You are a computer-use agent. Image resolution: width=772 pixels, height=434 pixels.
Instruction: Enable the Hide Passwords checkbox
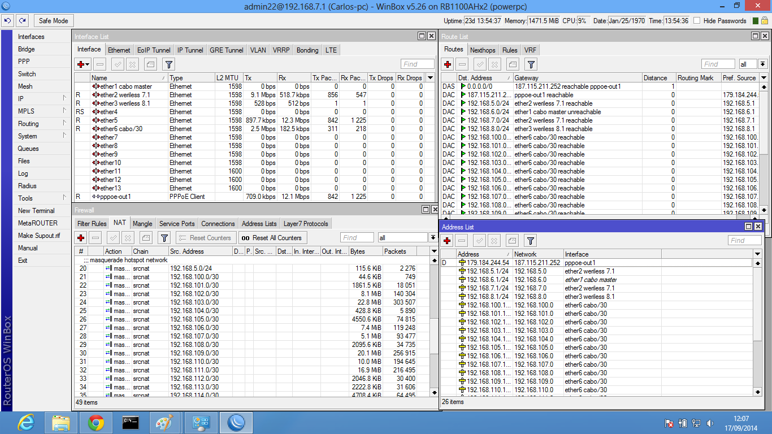697,21
